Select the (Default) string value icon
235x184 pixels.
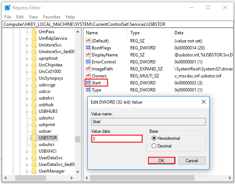[88, 41]
